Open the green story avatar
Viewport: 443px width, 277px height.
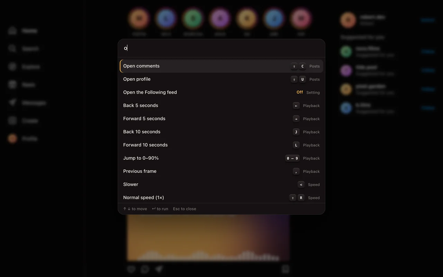[193, 18]
